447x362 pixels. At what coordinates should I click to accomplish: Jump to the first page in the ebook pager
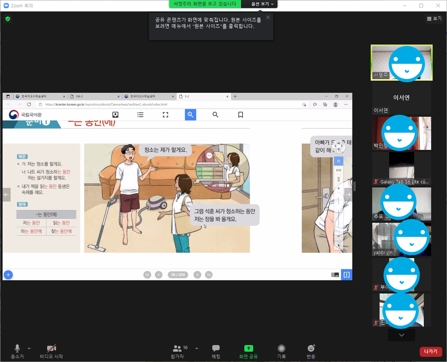pyautogui.click(x=147, y=275)
